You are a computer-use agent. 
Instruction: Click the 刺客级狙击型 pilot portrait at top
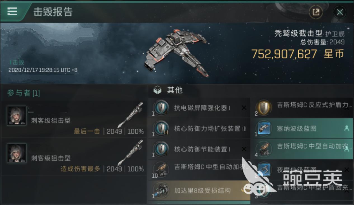17,115
